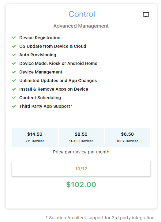This screenshot has width=161, height=222.
Task: Click checkmark next to Install & Remove Apps
Action: [14, 89]
